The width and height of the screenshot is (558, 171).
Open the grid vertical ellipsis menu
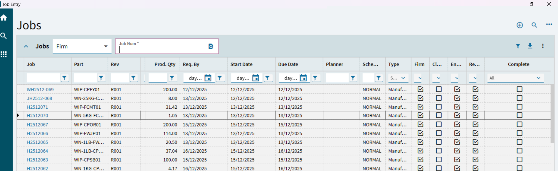coord(543,46)
